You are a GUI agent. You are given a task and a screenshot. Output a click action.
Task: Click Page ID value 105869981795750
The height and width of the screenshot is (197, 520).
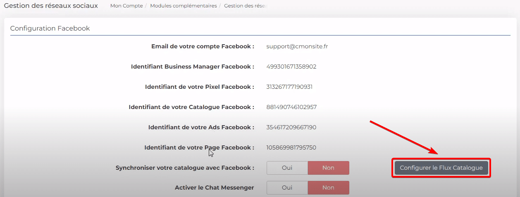[x=291, y=147]
